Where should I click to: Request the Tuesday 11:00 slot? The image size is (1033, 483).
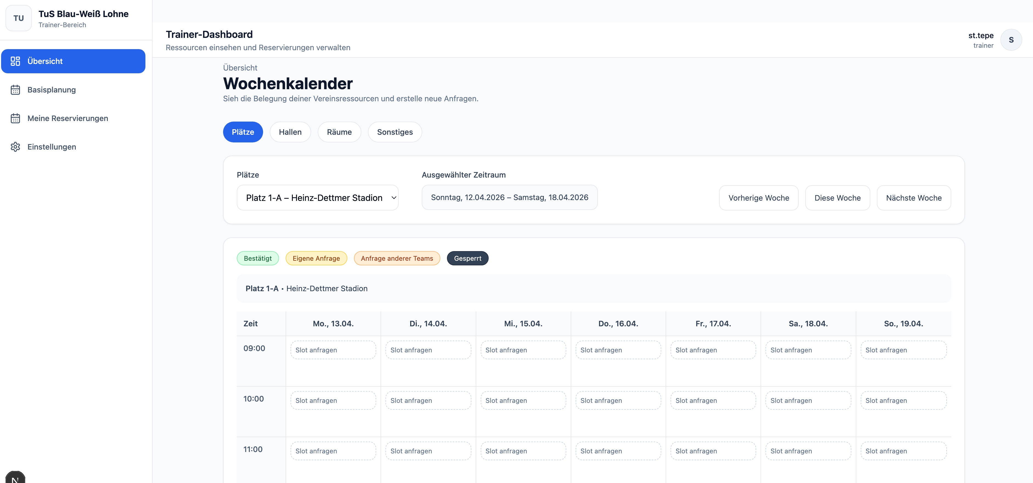428,451
